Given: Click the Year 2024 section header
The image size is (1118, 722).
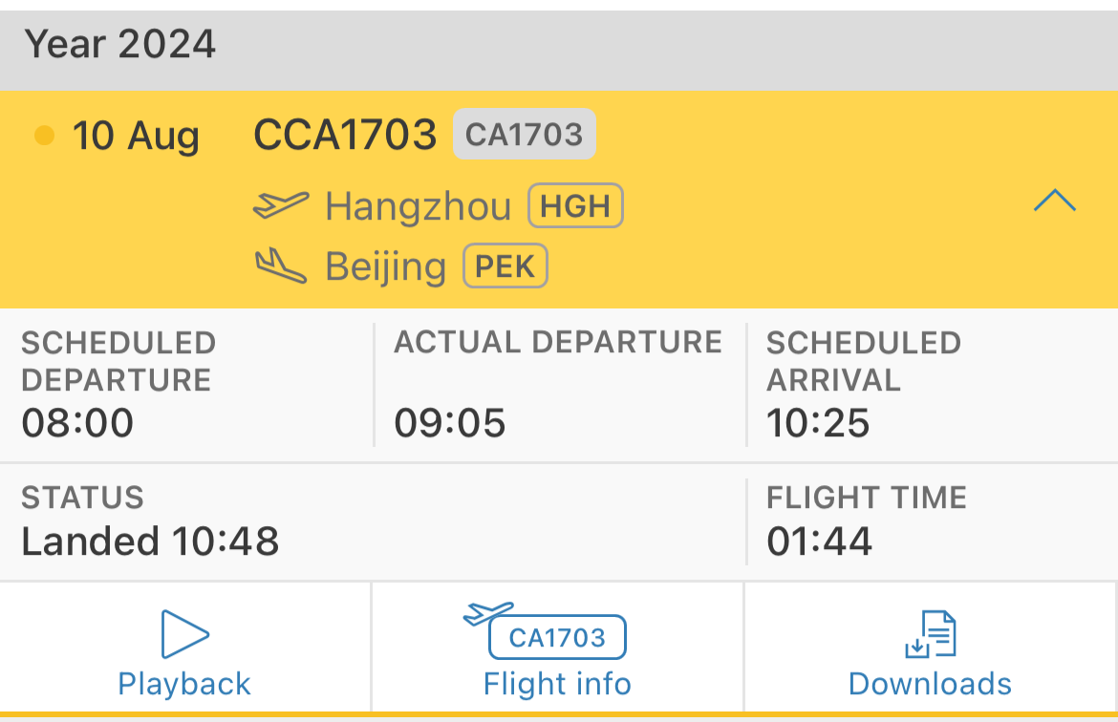Looking at the screenshot, I should pyautogui.click(x=120, y=45).
